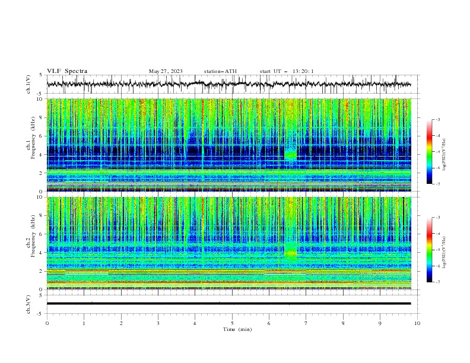The height and width of the screenshot is (363, 470).
Task: Click the ch.3 flat black trace
Action: pyautogui.click(x=229, y=304)
